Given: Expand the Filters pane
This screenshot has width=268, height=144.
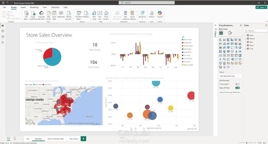Looking at the screenshot, I should 215,25.
